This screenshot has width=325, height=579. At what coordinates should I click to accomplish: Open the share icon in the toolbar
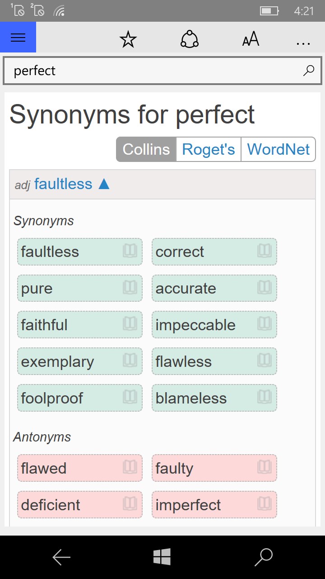(189, 39)
